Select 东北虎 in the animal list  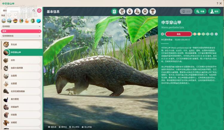(x=22, y=45)
